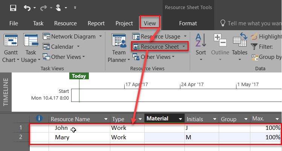Viewport: 282px width, 151px height.
Task: Expand the Resource Sheet dropdown arrow
Action: pyautogui.click(x=183, y=47)
